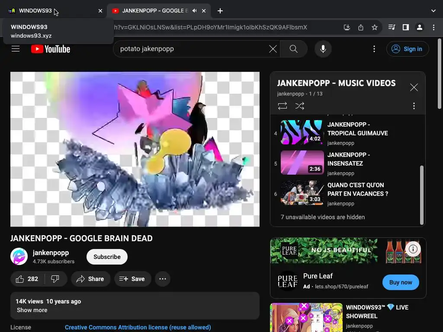Open Chrome three-dot menu
This screenshot has width=443, height=332.
(433, 27)
